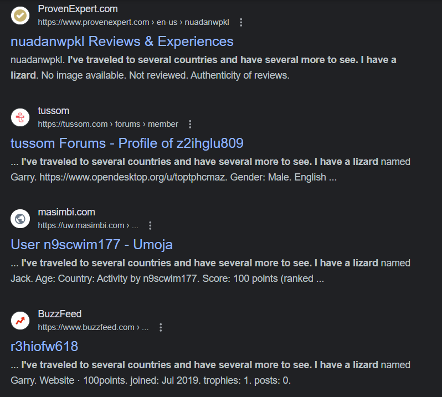
Task: Click the tussom.com forums URL breadcrumb
Action: click(108, 124)
